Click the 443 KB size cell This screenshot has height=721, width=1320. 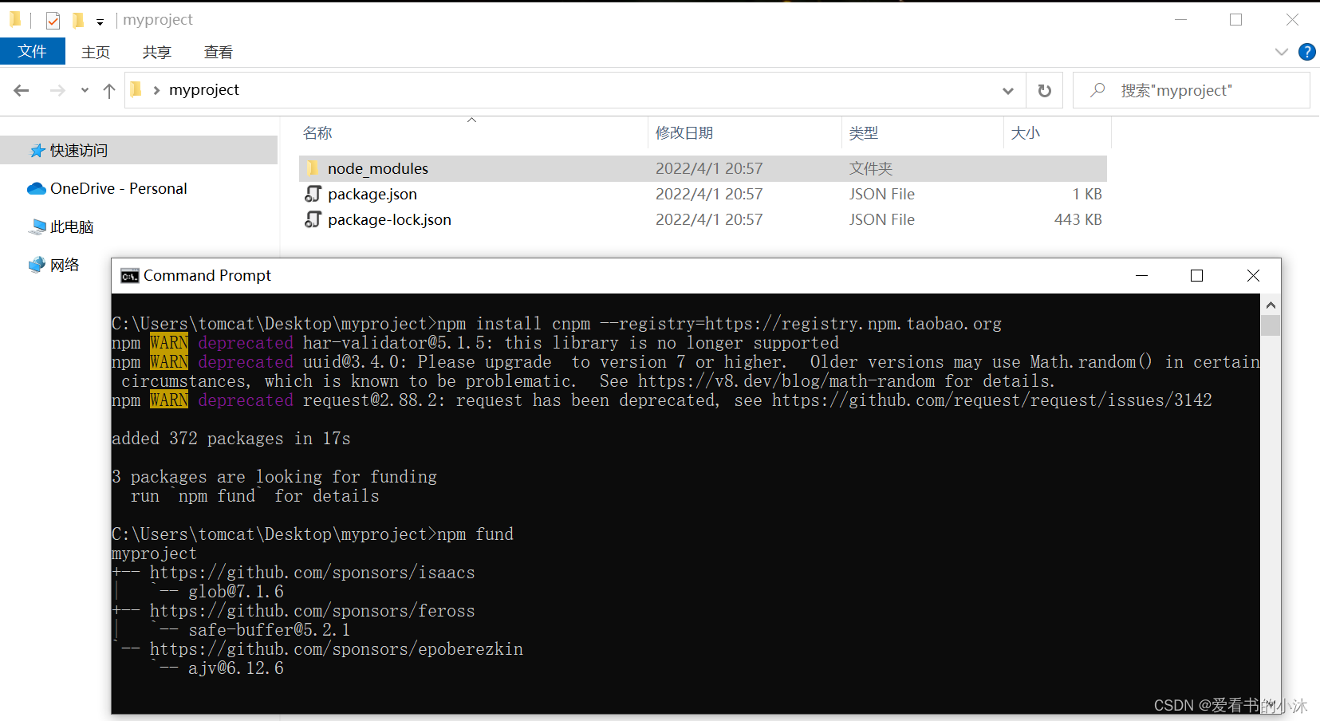(1078, 219)
